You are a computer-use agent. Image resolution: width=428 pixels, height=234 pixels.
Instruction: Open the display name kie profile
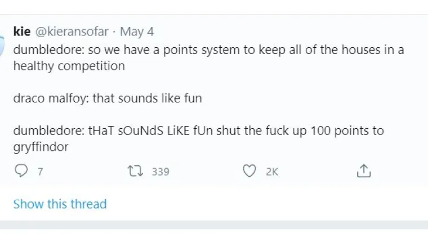(22, 31)
